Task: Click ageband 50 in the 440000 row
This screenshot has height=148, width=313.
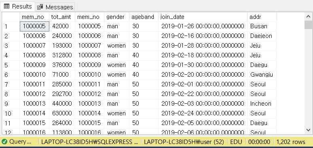Action: [144, 104]
